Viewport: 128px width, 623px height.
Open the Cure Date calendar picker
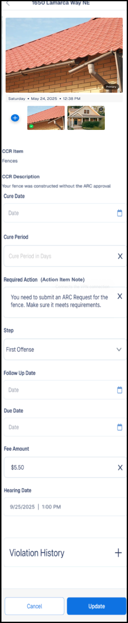(120, 213)
